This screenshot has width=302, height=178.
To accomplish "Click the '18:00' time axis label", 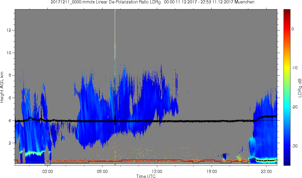I will 212,171.
